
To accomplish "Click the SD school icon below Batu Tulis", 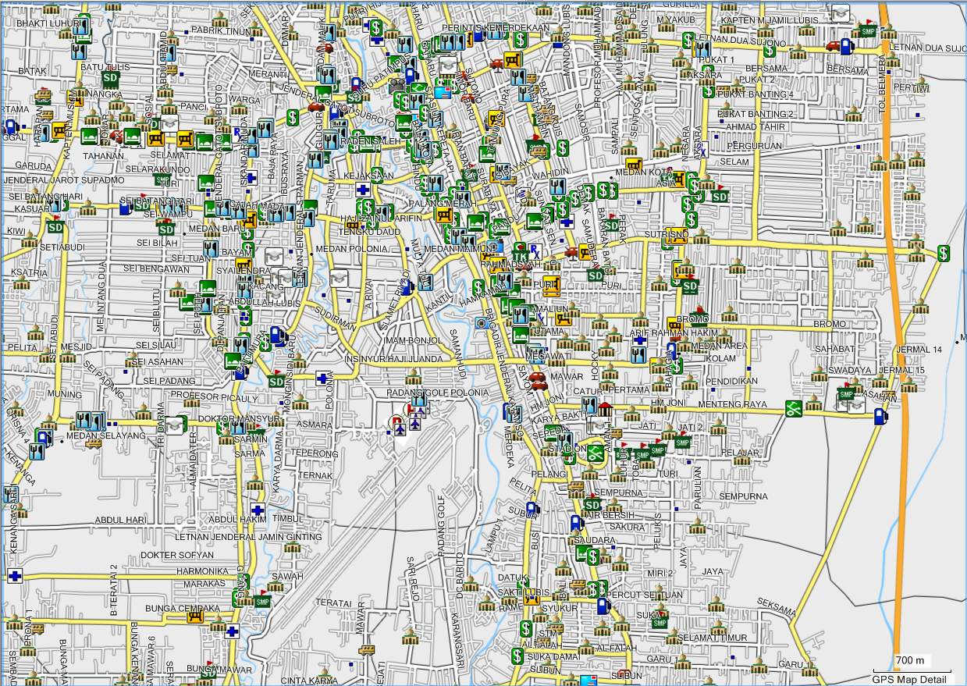I will pyautogui.click(x=110, y=79).
